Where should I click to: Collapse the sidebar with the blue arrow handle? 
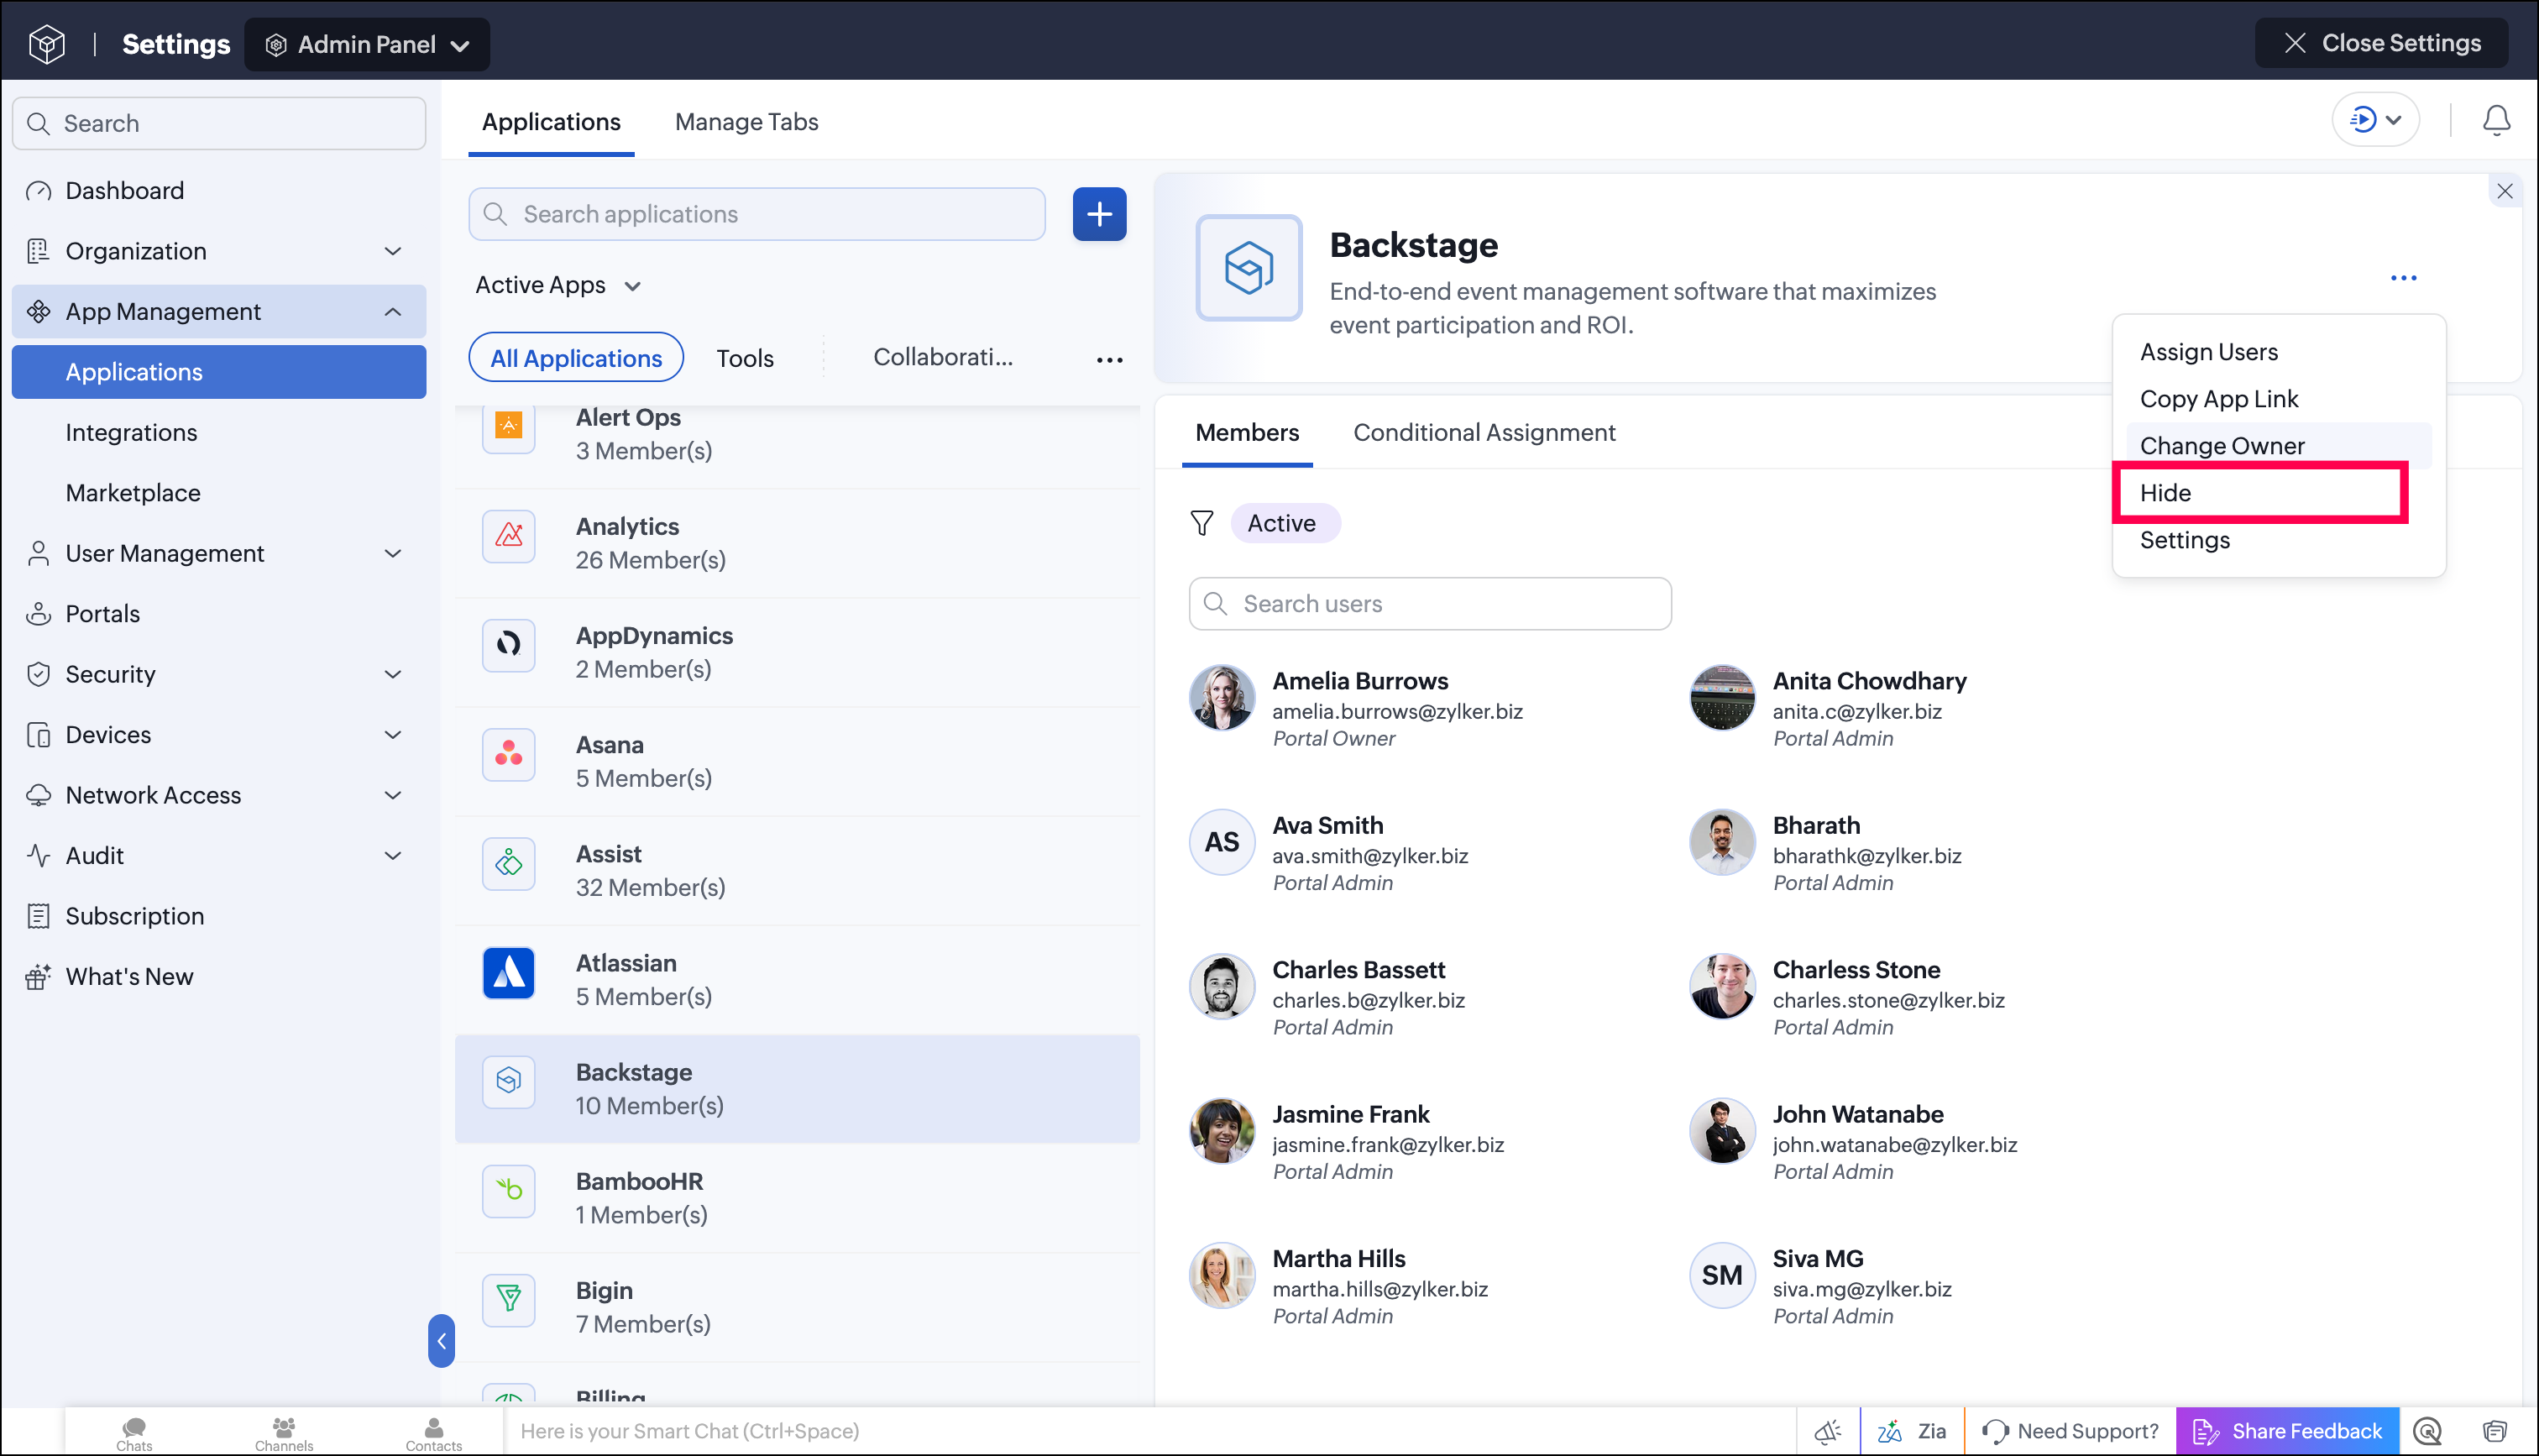(x=441, y=1340)
